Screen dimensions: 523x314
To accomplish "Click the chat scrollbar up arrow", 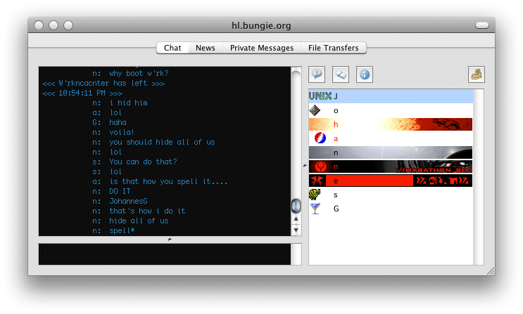I will point(296,219).
